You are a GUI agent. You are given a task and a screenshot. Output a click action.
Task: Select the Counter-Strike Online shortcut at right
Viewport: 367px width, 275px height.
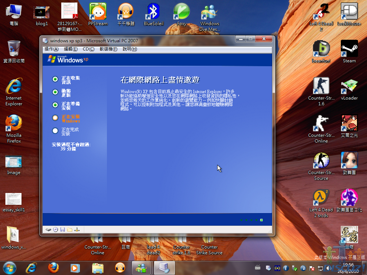321,129
